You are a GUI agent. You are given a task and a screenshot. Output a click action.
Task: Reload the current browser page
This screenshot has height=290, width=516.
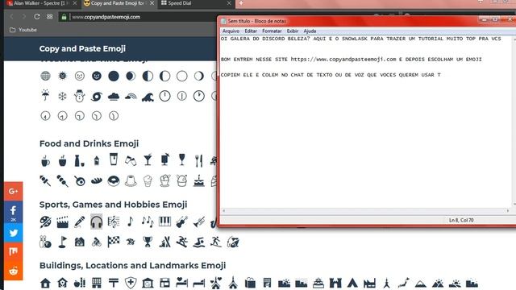pos(37,16)
